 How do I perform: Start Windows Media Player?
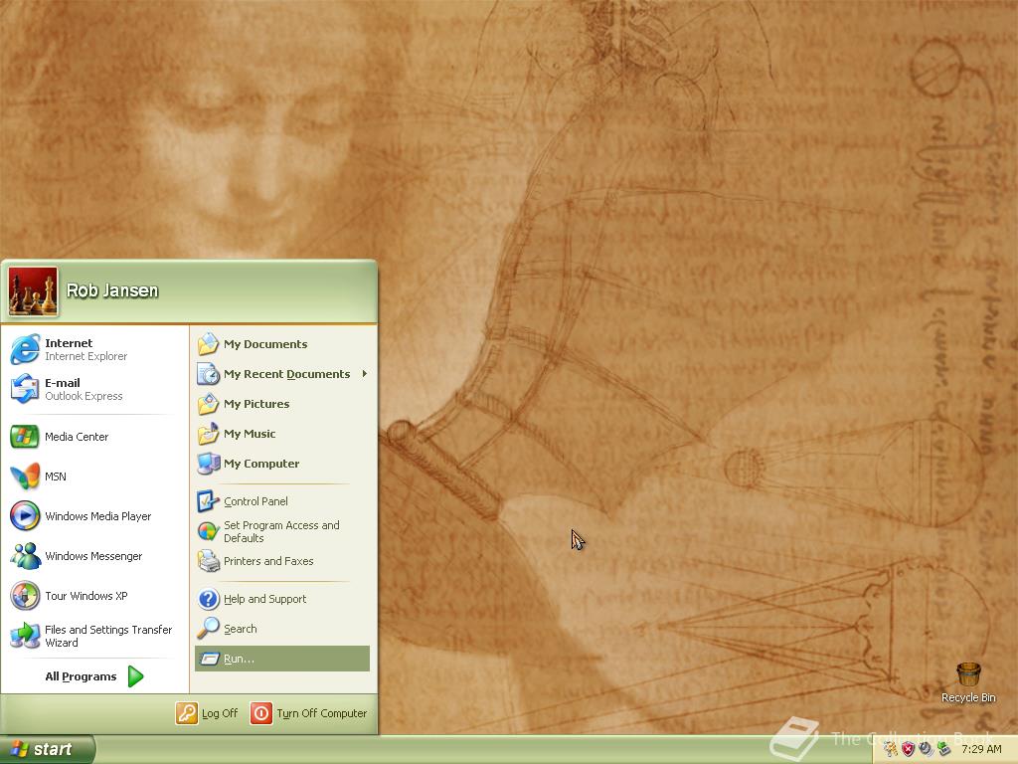click(94, 516)
